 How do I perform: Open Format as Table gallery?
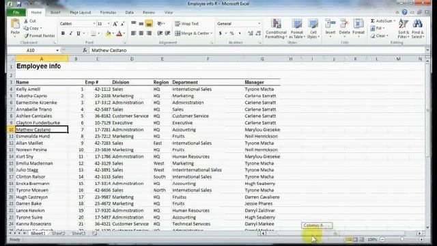pos(297,29)
